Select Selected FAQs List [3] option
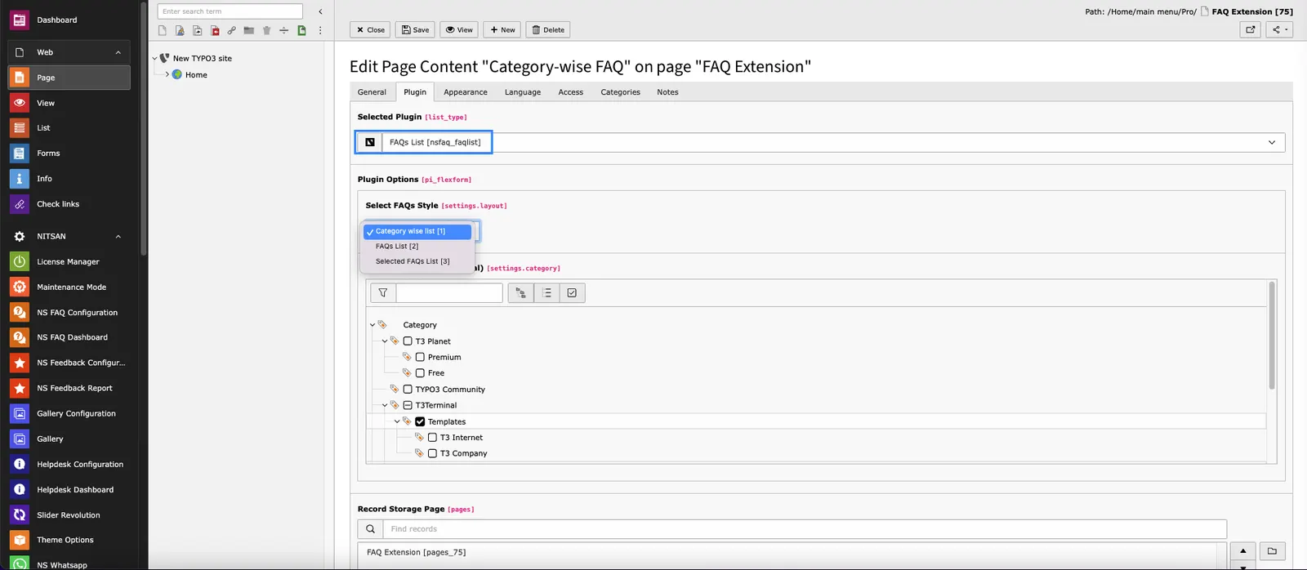 click(417, 261)
